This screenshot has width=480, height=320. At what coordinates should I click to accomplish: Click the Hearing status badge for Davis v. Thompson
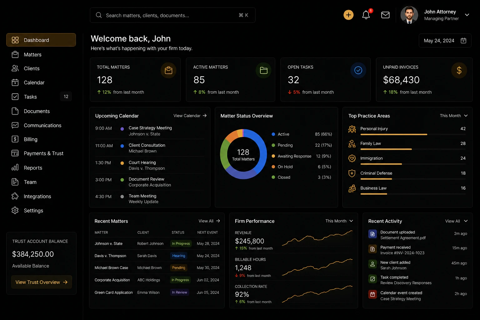coord(179,256)
